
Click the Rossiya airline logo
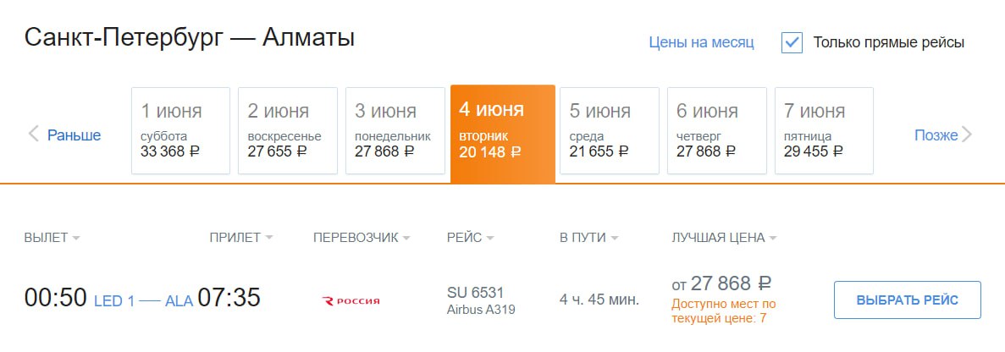tap(351, 300)
